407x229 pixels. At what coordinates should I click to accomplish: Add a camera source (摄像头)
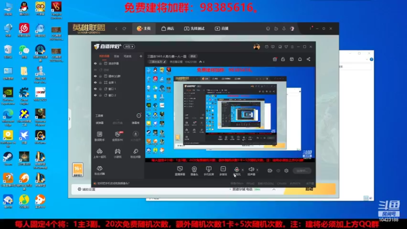tap(194, 171)
